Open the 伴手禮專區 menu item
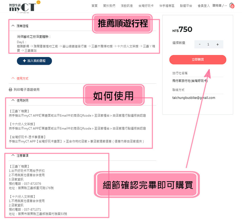242x219 pixels. click(167, 5)
